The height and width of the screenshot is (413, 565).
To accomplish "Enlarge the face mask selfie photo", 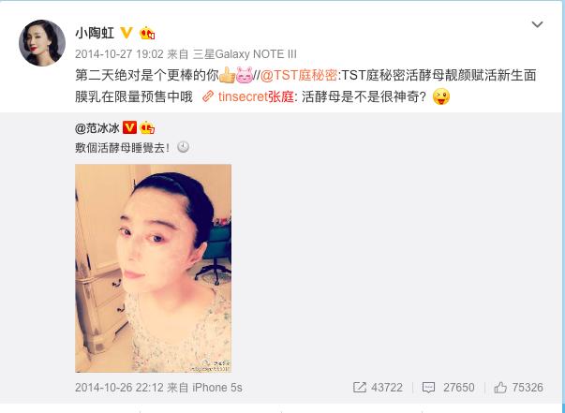I will pyautogui.click(x=153, y=268).
